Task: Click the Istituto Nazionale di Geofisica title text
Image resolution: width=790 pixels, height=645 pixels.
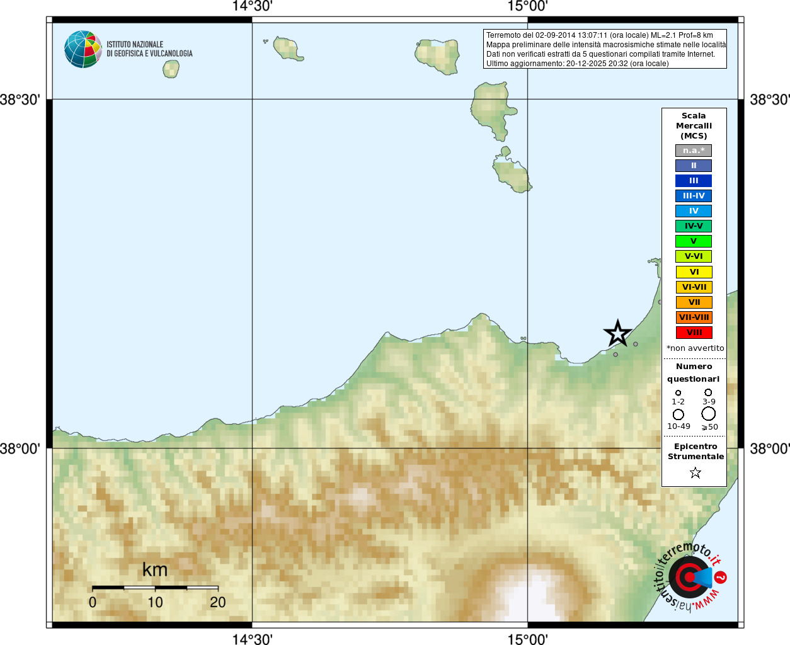Action: [x=149, y=49]
